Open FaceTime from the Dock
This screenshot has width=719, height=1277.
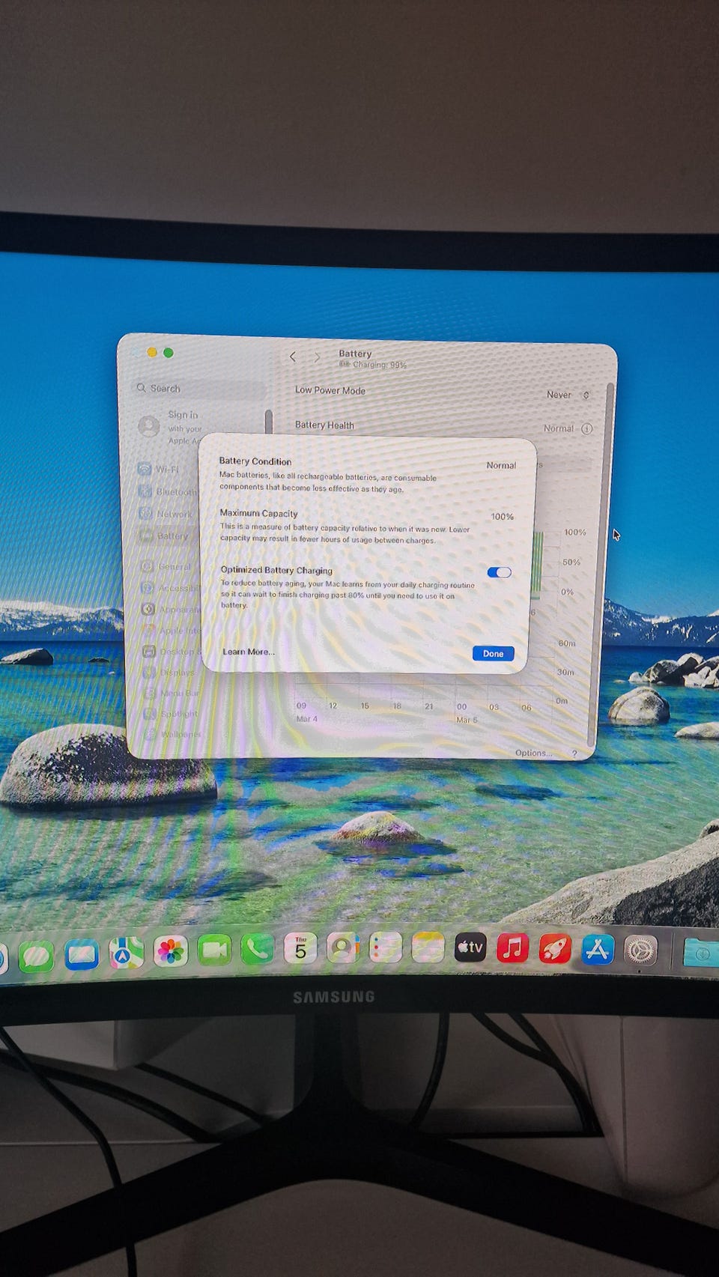tap(213, 950)
